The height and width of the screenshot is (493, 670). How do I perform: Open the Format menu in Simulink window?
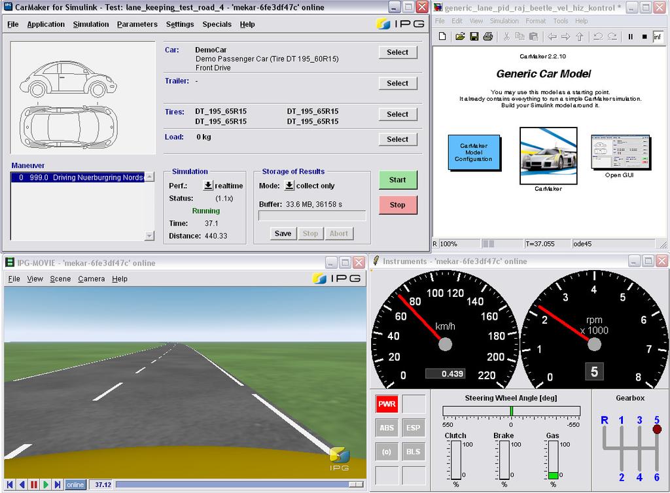[535, 21]
